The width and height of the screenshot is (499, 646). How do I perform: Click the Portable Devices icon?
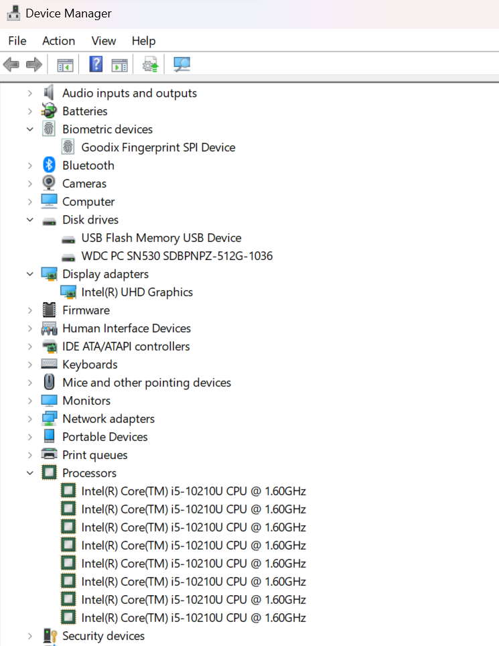click(x=49, y=436)
